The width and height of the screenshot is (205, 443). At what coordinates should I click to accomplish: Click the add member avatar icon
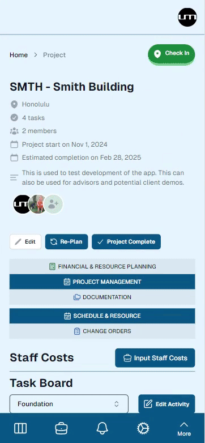point(53,204)
